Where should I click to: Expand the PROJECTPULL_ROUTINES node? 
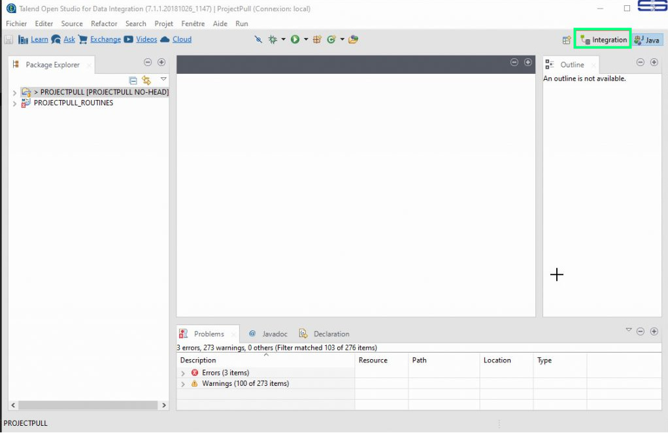click(14, 103)
